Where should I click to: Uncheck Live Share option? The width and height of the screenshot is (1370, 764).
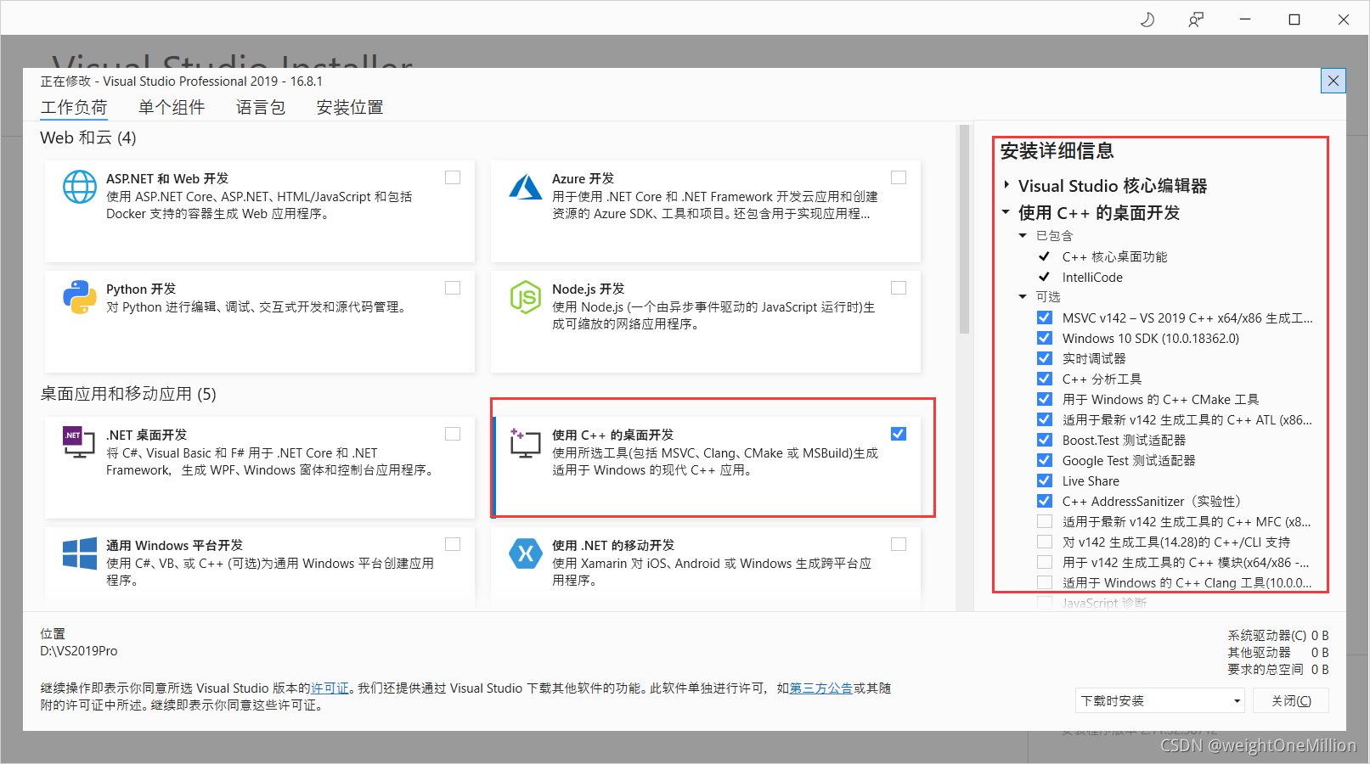(1045, 480)
